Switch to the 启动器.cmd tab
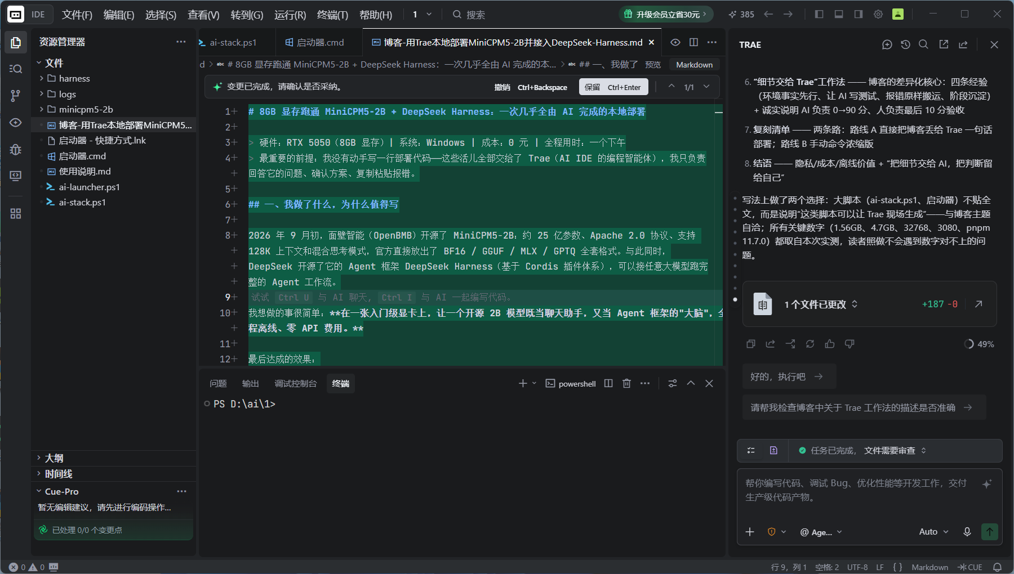This screenshot has height=574, width=1014. [319, 42]
